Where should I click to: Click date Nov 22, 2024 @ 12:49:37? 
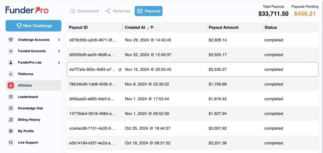coord(148,55)
